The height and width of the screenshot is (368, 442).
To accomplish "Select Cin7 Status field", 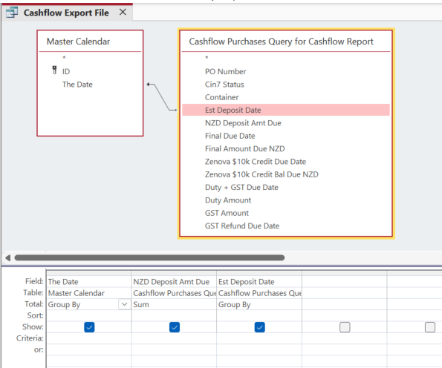I will point(224,85).
